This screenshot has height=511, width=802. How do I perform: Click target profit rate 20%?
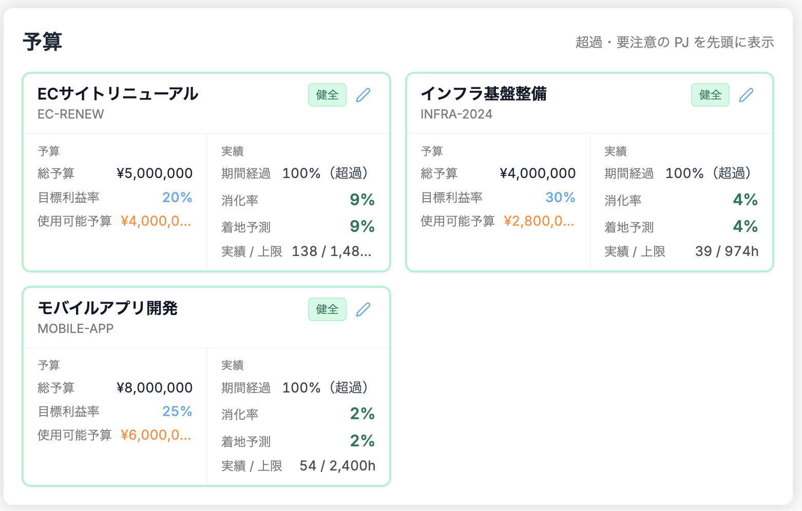(x=177, y=198)
